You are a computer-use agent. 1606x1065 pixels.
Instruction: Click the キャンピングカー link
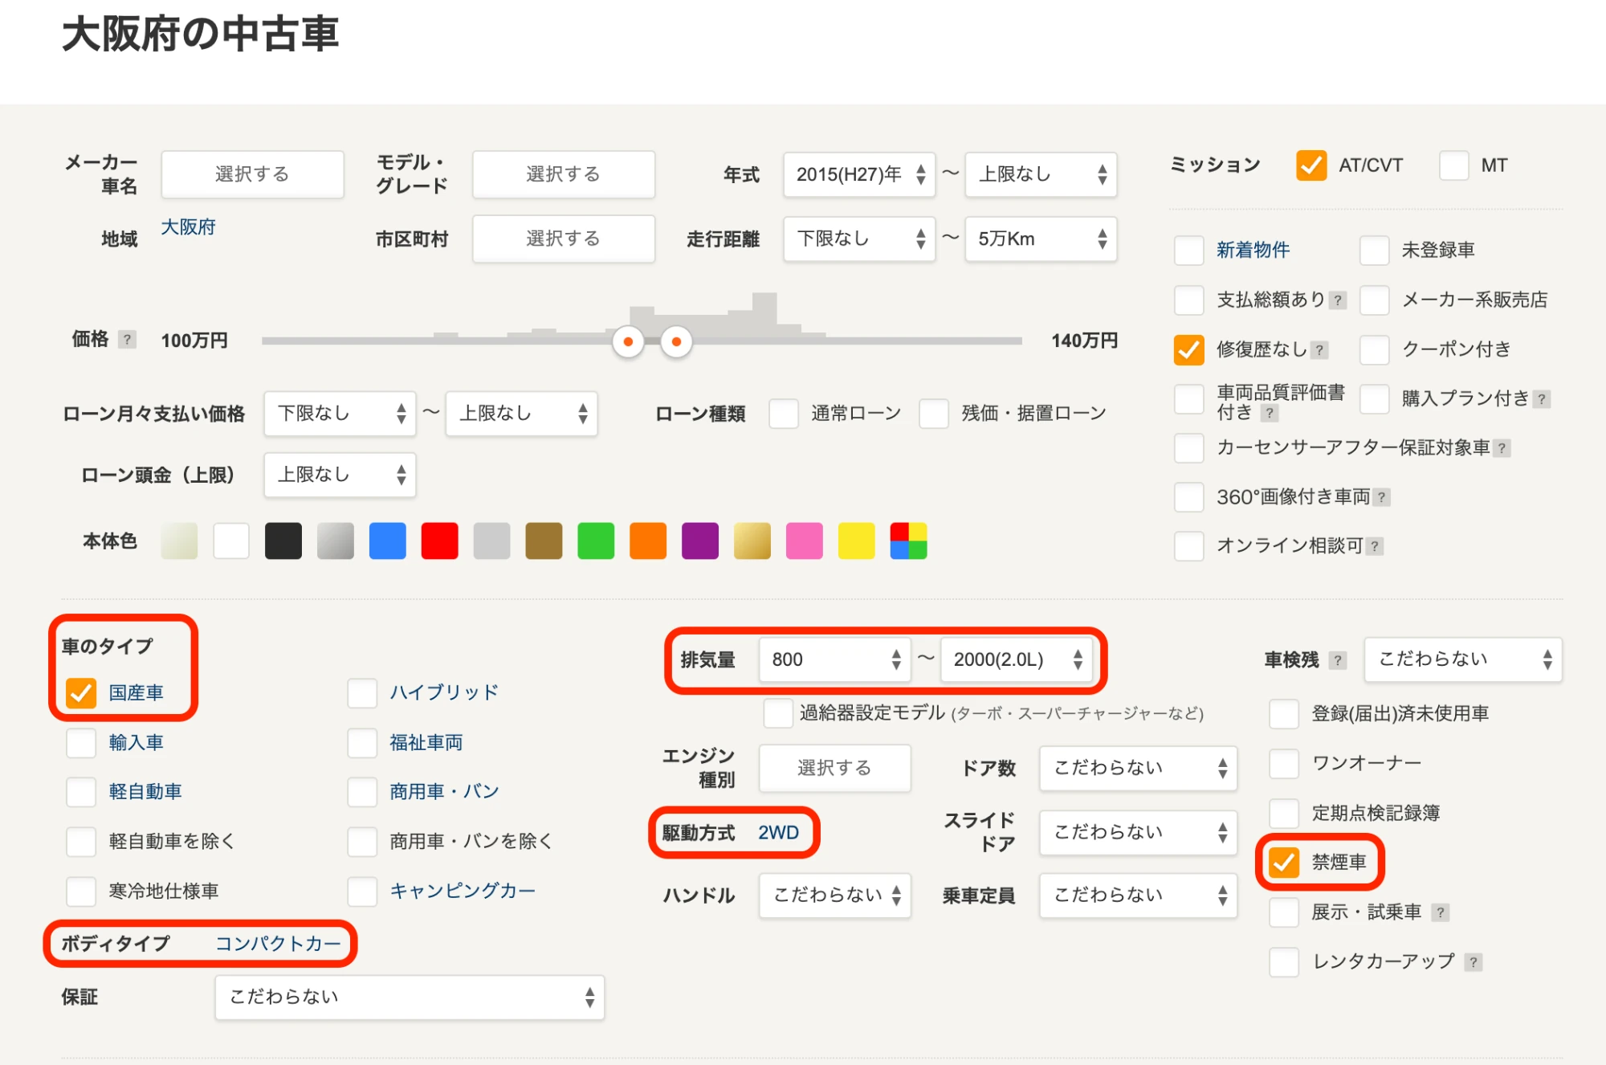(x=463, y=891)
